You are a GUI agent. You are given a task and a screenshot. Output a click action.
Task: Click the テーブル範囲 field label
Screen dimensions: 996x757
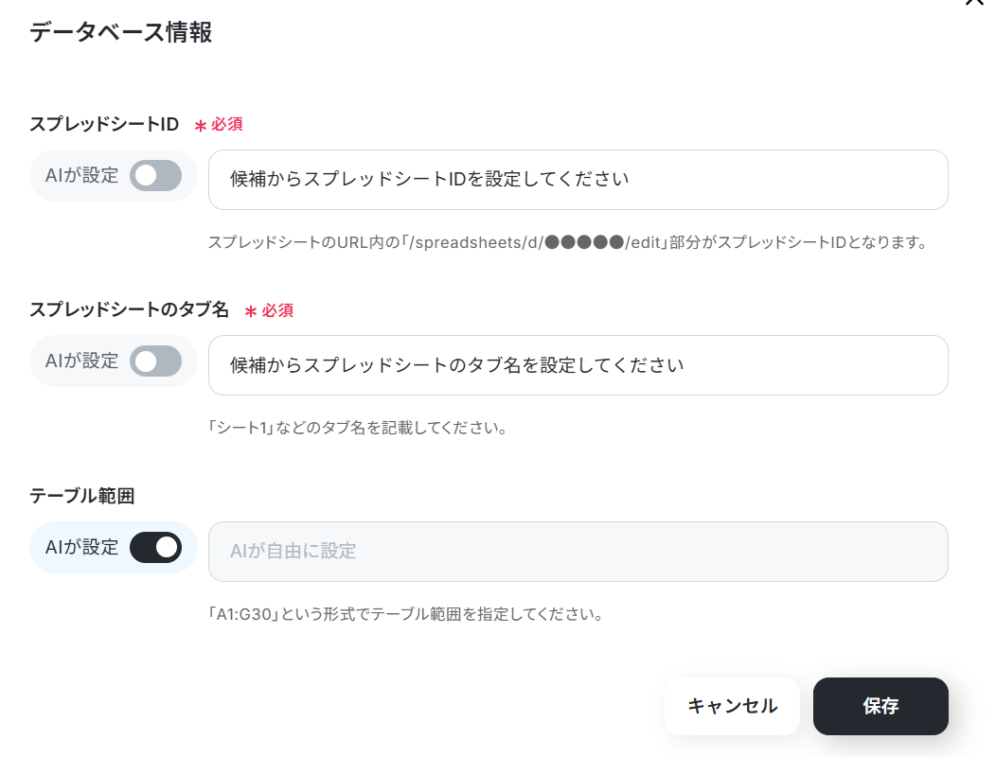82,495
